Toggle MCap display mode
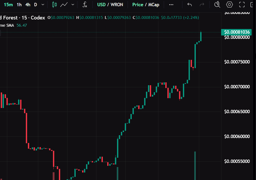This screenshot has width=256, height=180. 154,5
